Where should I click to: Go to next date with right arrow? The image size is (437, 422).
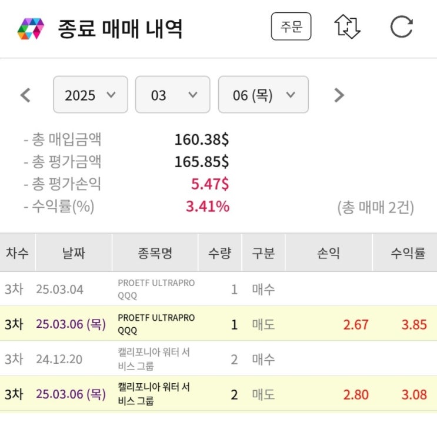(339, 95)
